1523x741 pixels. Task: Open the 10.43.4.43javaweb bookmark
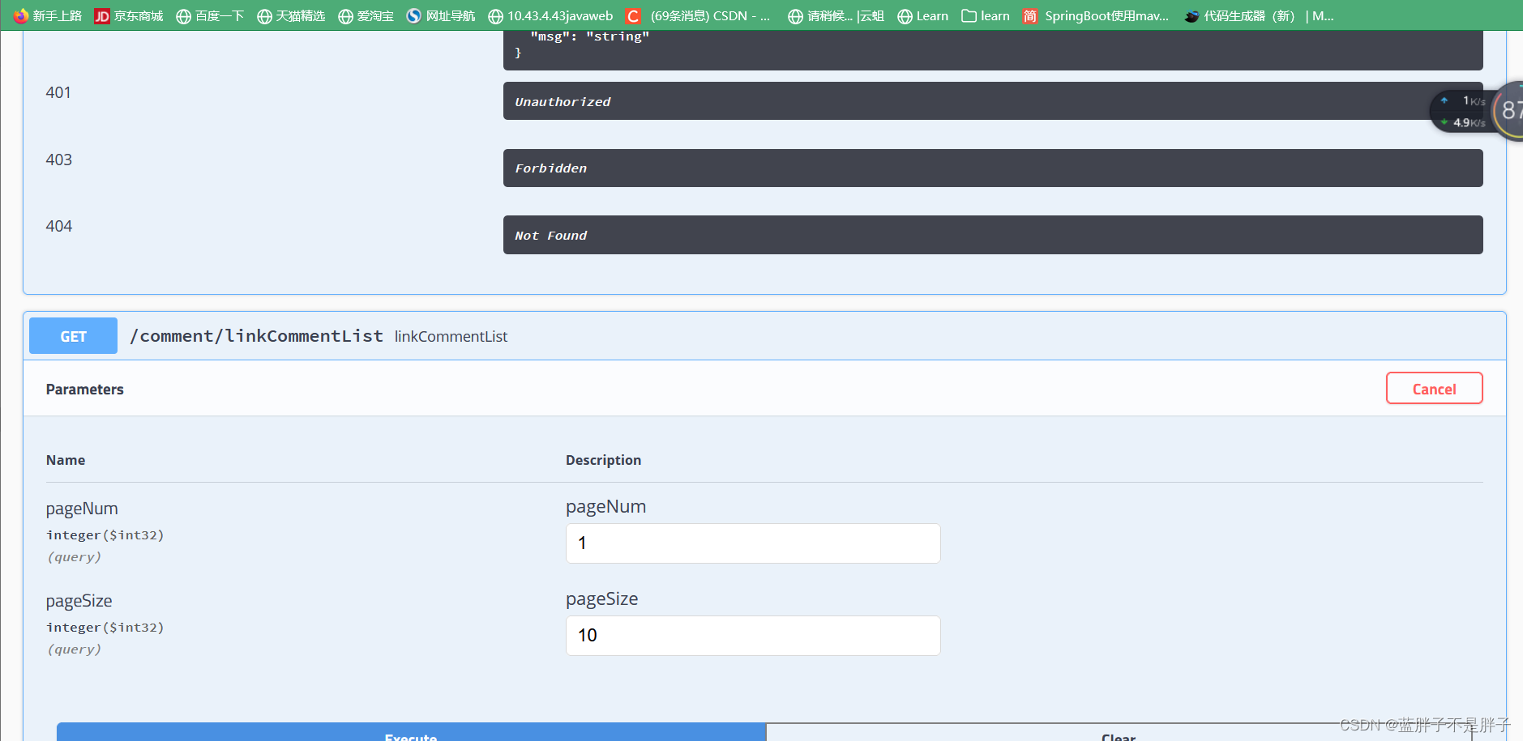click(x=550, y=15)
